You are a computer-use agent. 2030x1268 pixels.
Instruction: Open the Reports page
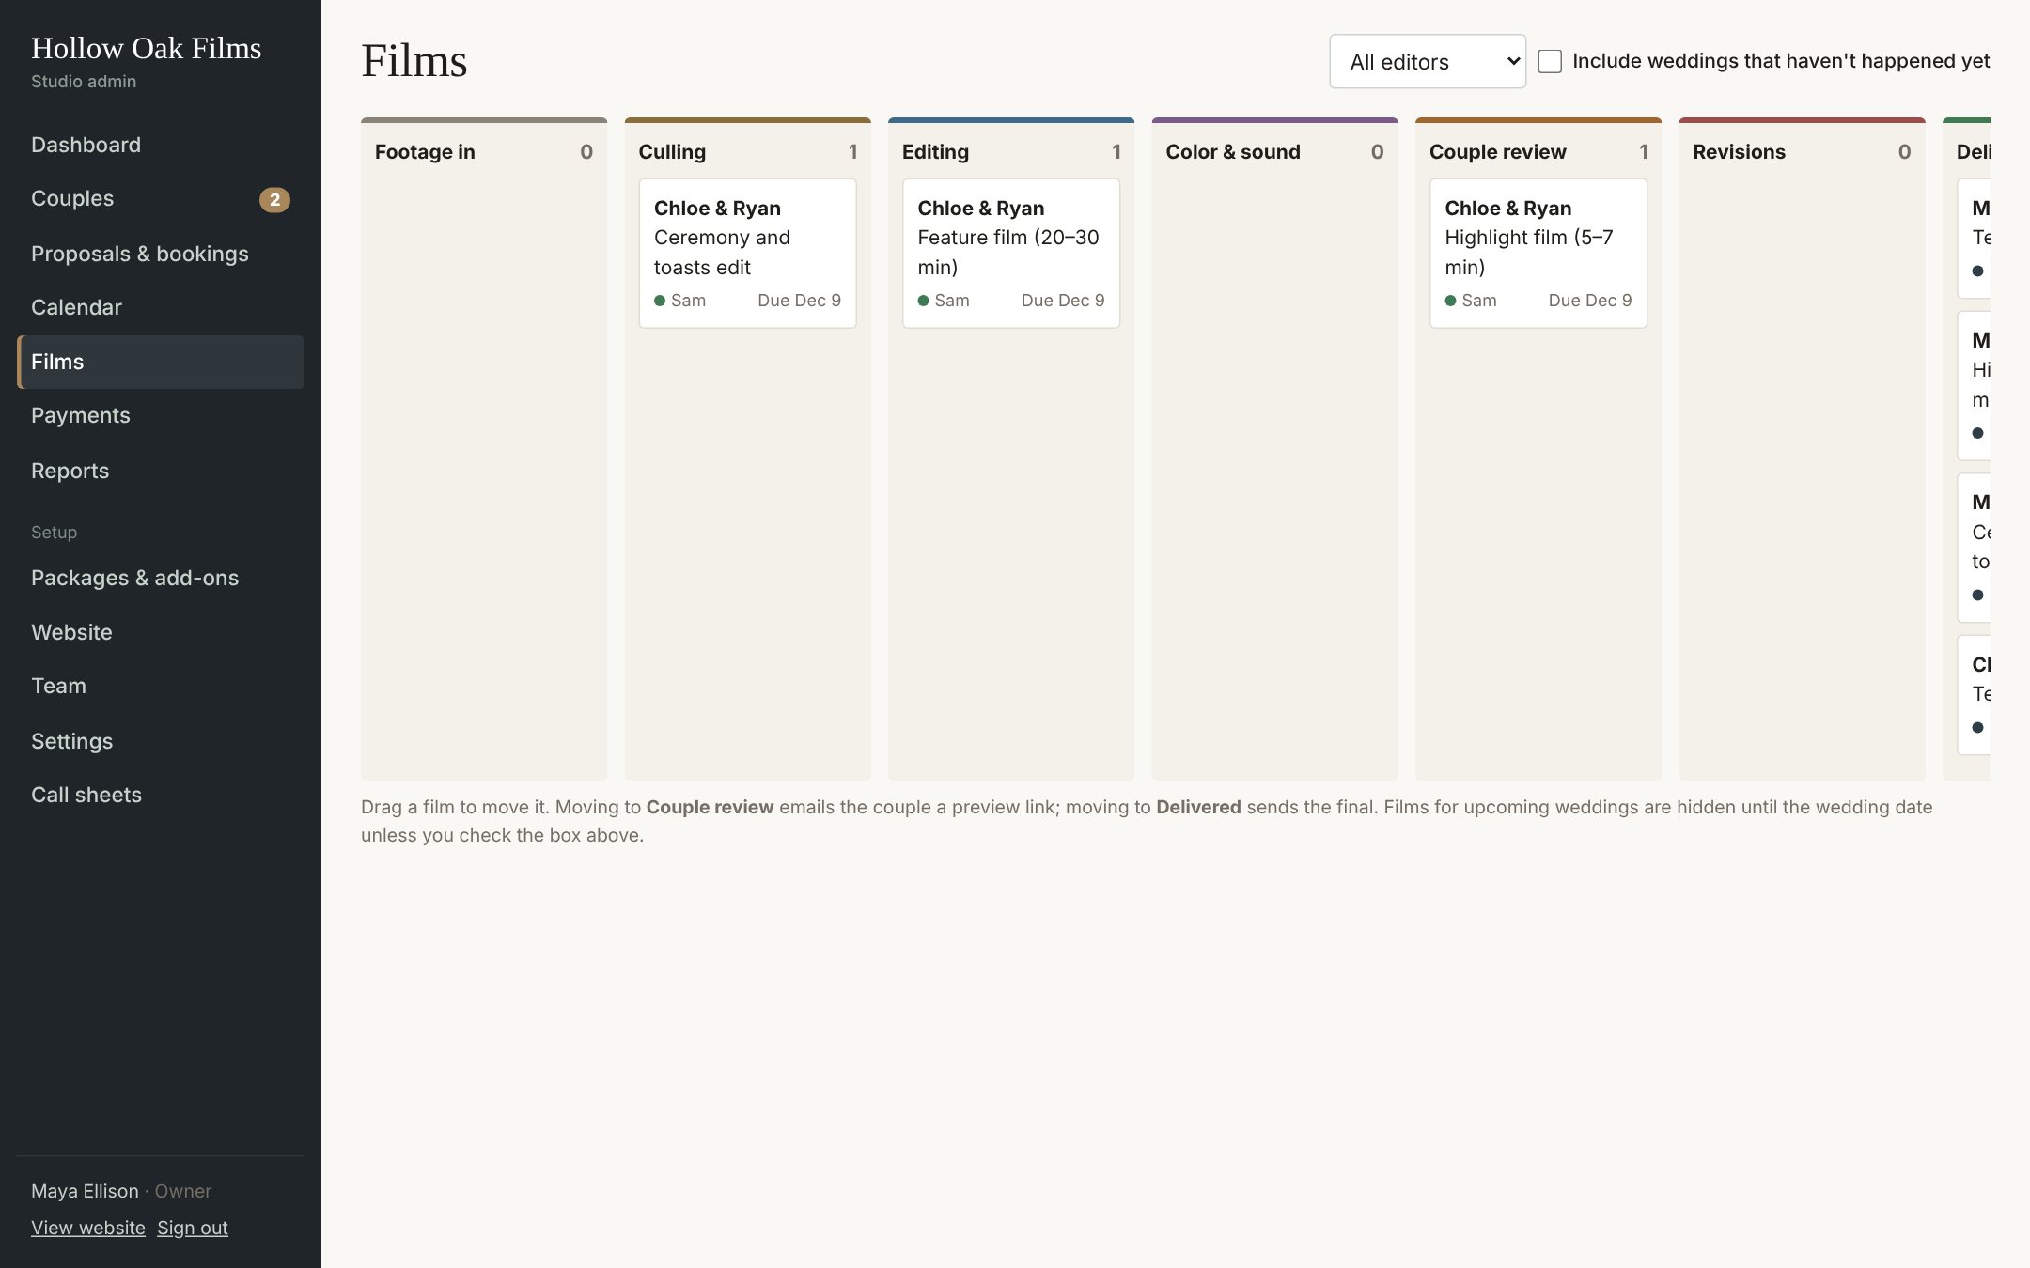pyautogui.click(x=160, y=471)
